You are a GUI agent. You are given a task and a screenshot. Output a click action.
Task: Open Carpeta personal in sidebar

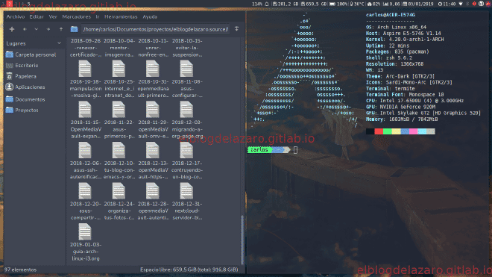(x=31, y=55)
